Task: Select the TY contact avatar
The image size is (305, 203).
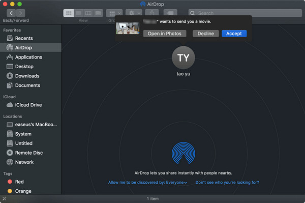Action: pos(183,58)
